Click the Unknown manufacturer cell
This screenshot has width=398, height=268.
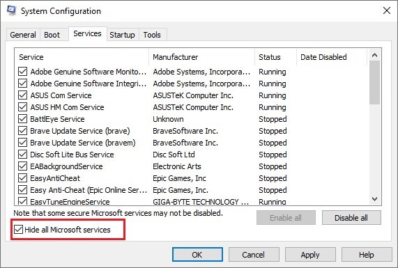[168, 119]
